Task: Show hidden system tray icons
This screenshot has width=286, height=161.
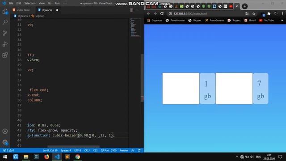Action: (x=237, y=157)
